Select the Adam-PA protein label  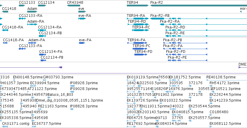[37, 40]
